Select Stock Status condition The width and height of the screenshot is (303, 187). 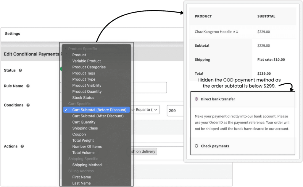point(83,98)
